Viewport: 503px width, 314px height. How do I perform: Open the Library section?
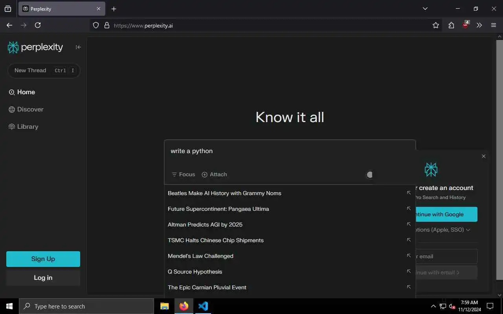(x=24, y=126)
